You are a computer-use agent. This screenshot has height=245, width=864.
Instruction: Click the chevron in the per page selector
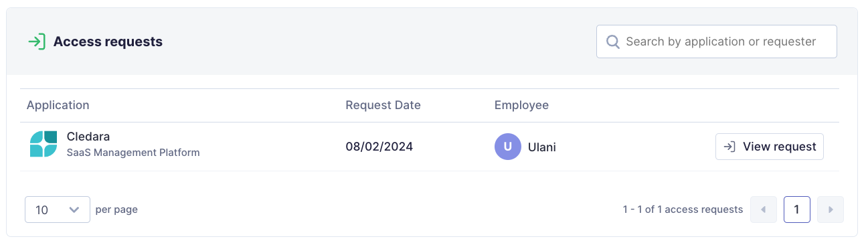pos(74,210)
